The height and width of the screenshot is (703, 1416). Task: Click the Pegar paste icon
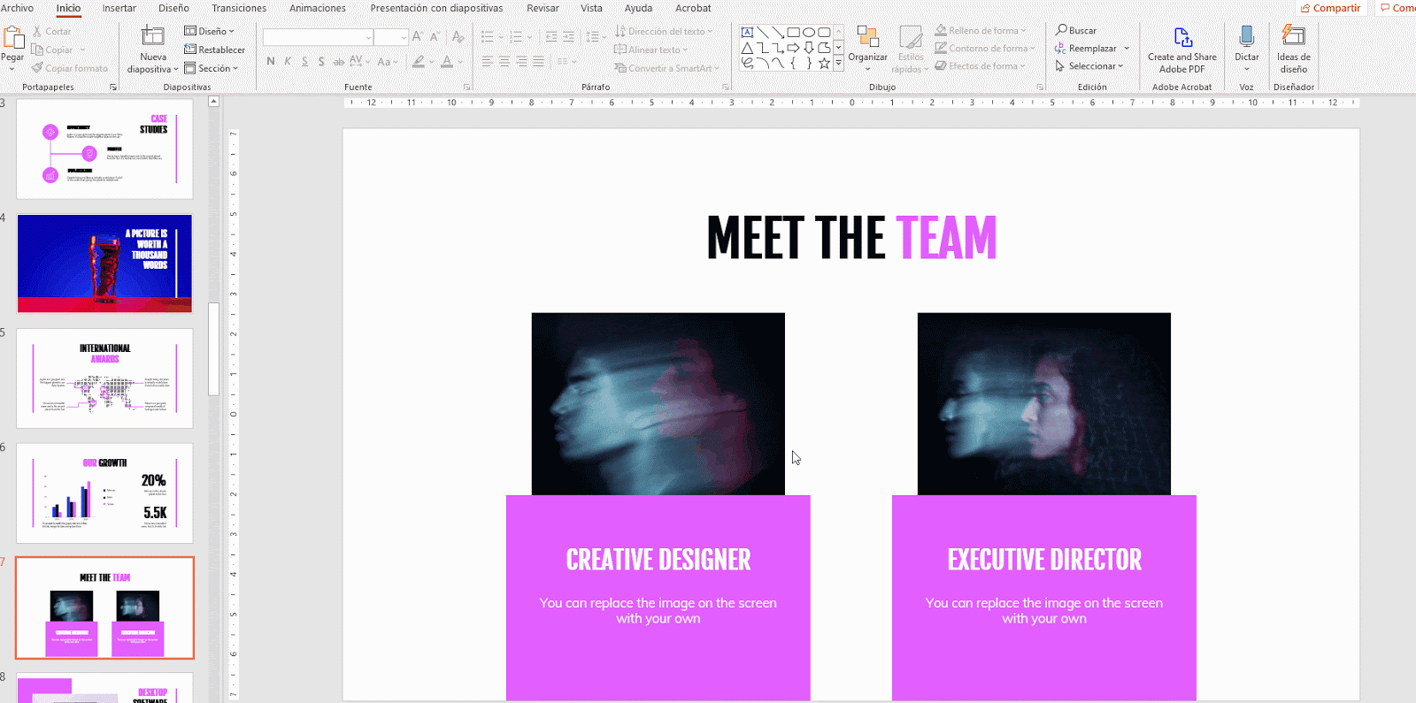coord(13,37)
